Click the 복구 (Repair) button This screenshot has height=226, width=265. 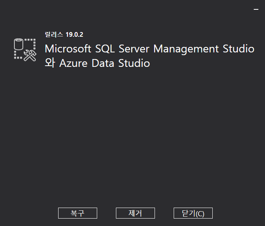coord(78,213)
